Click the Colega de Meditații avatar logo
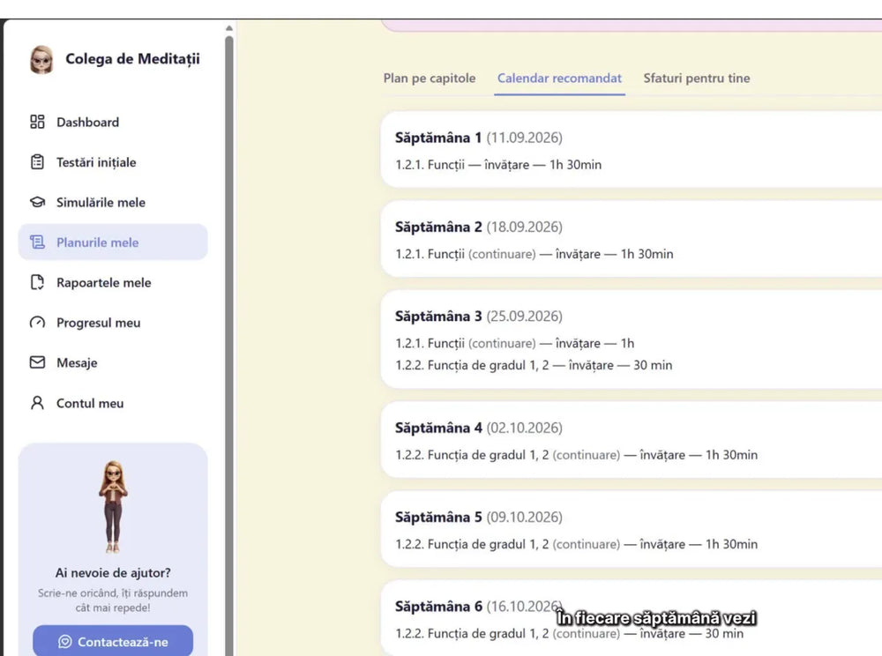The height and width of the screenshot is (656, 882). pyautogui.click(x=41, y=60)
